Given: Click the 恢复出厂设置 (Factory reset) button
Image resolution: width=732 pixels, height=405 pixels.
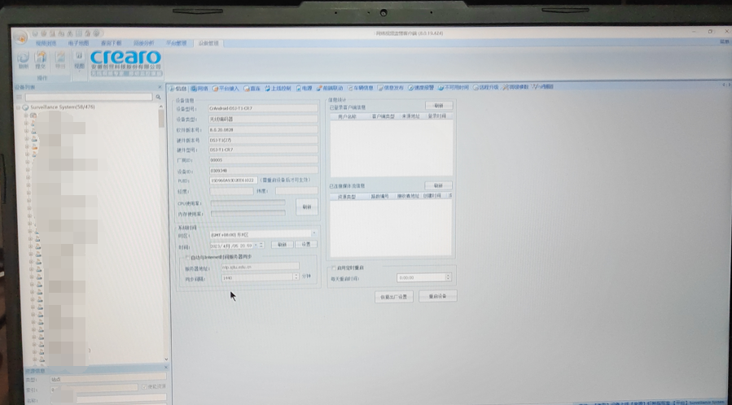Looking at the screenshot, I should click(393, 297).
